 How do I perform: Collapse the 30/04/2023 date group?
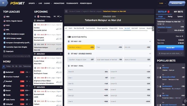point(61,87)
